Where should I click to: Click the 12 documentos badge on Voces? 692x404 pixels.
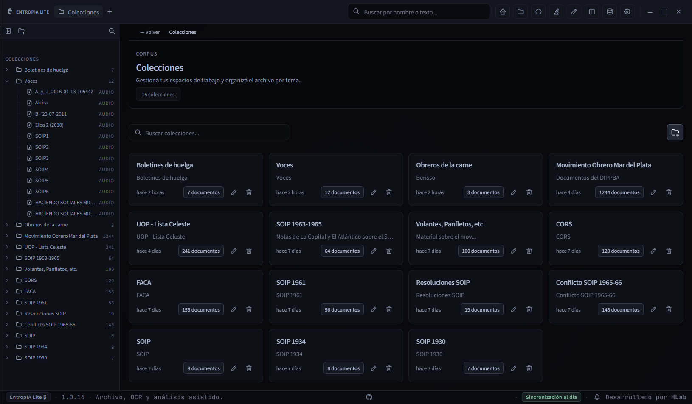(342, 192)
